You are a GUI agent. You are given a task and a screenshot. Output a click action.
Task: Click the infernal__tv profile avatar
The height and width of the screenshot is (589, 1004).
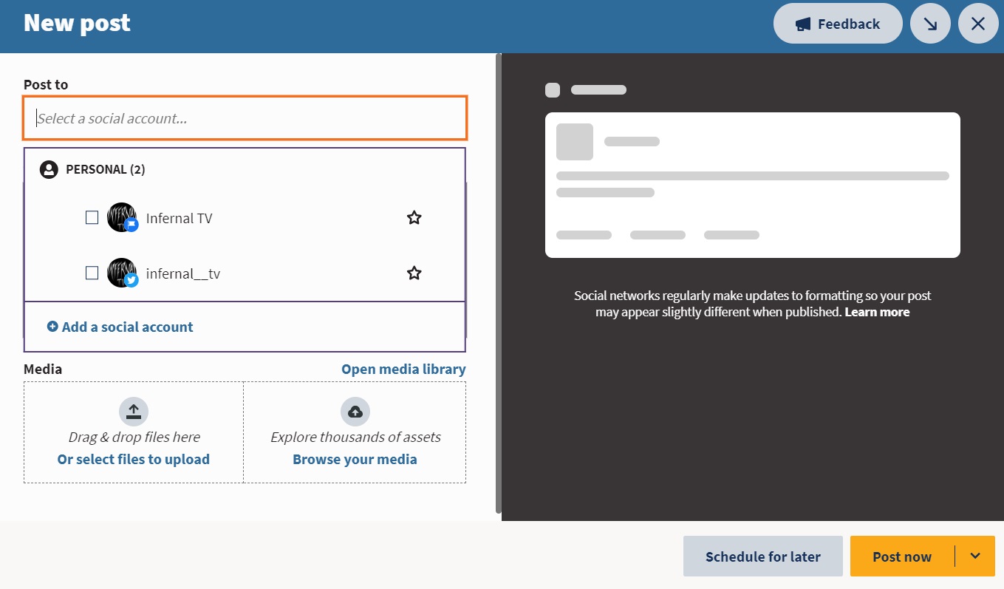[122, 273]
